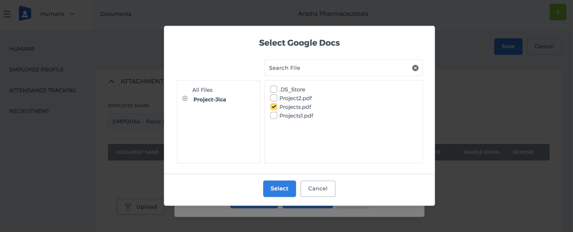Click the Anpha Pharmaceuticals title
This screenshot has width=573, height=232.
point(333,14)
